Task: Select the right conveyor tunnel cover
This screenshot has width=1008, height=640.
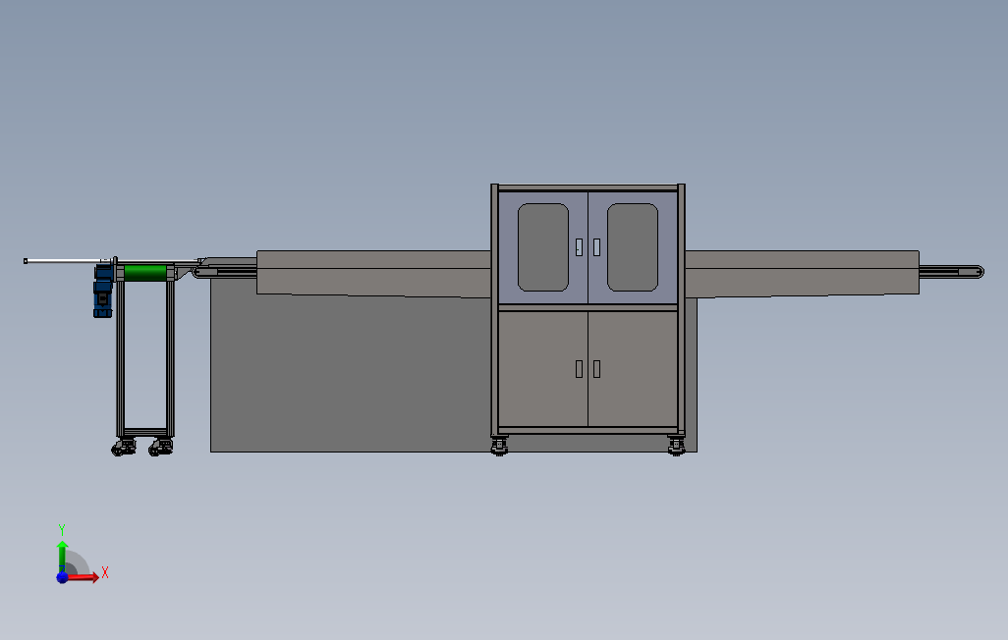Action: (803, 274)
